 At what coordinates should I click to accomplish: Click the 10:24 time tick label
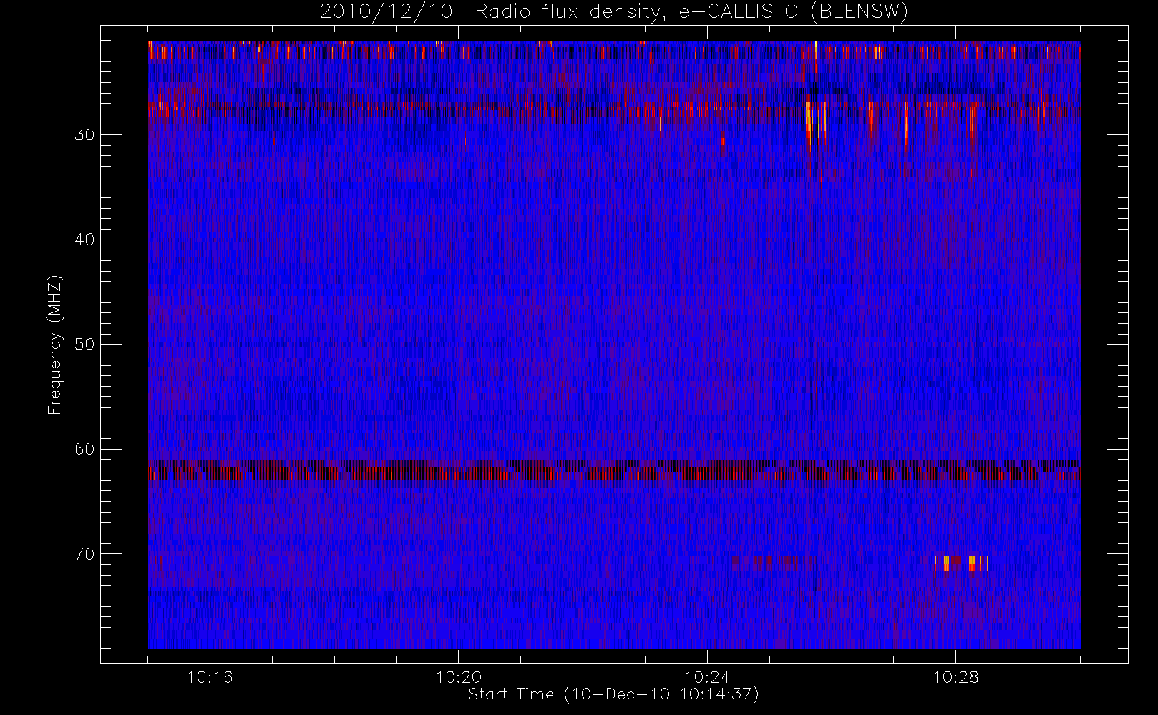click(707, 677)
